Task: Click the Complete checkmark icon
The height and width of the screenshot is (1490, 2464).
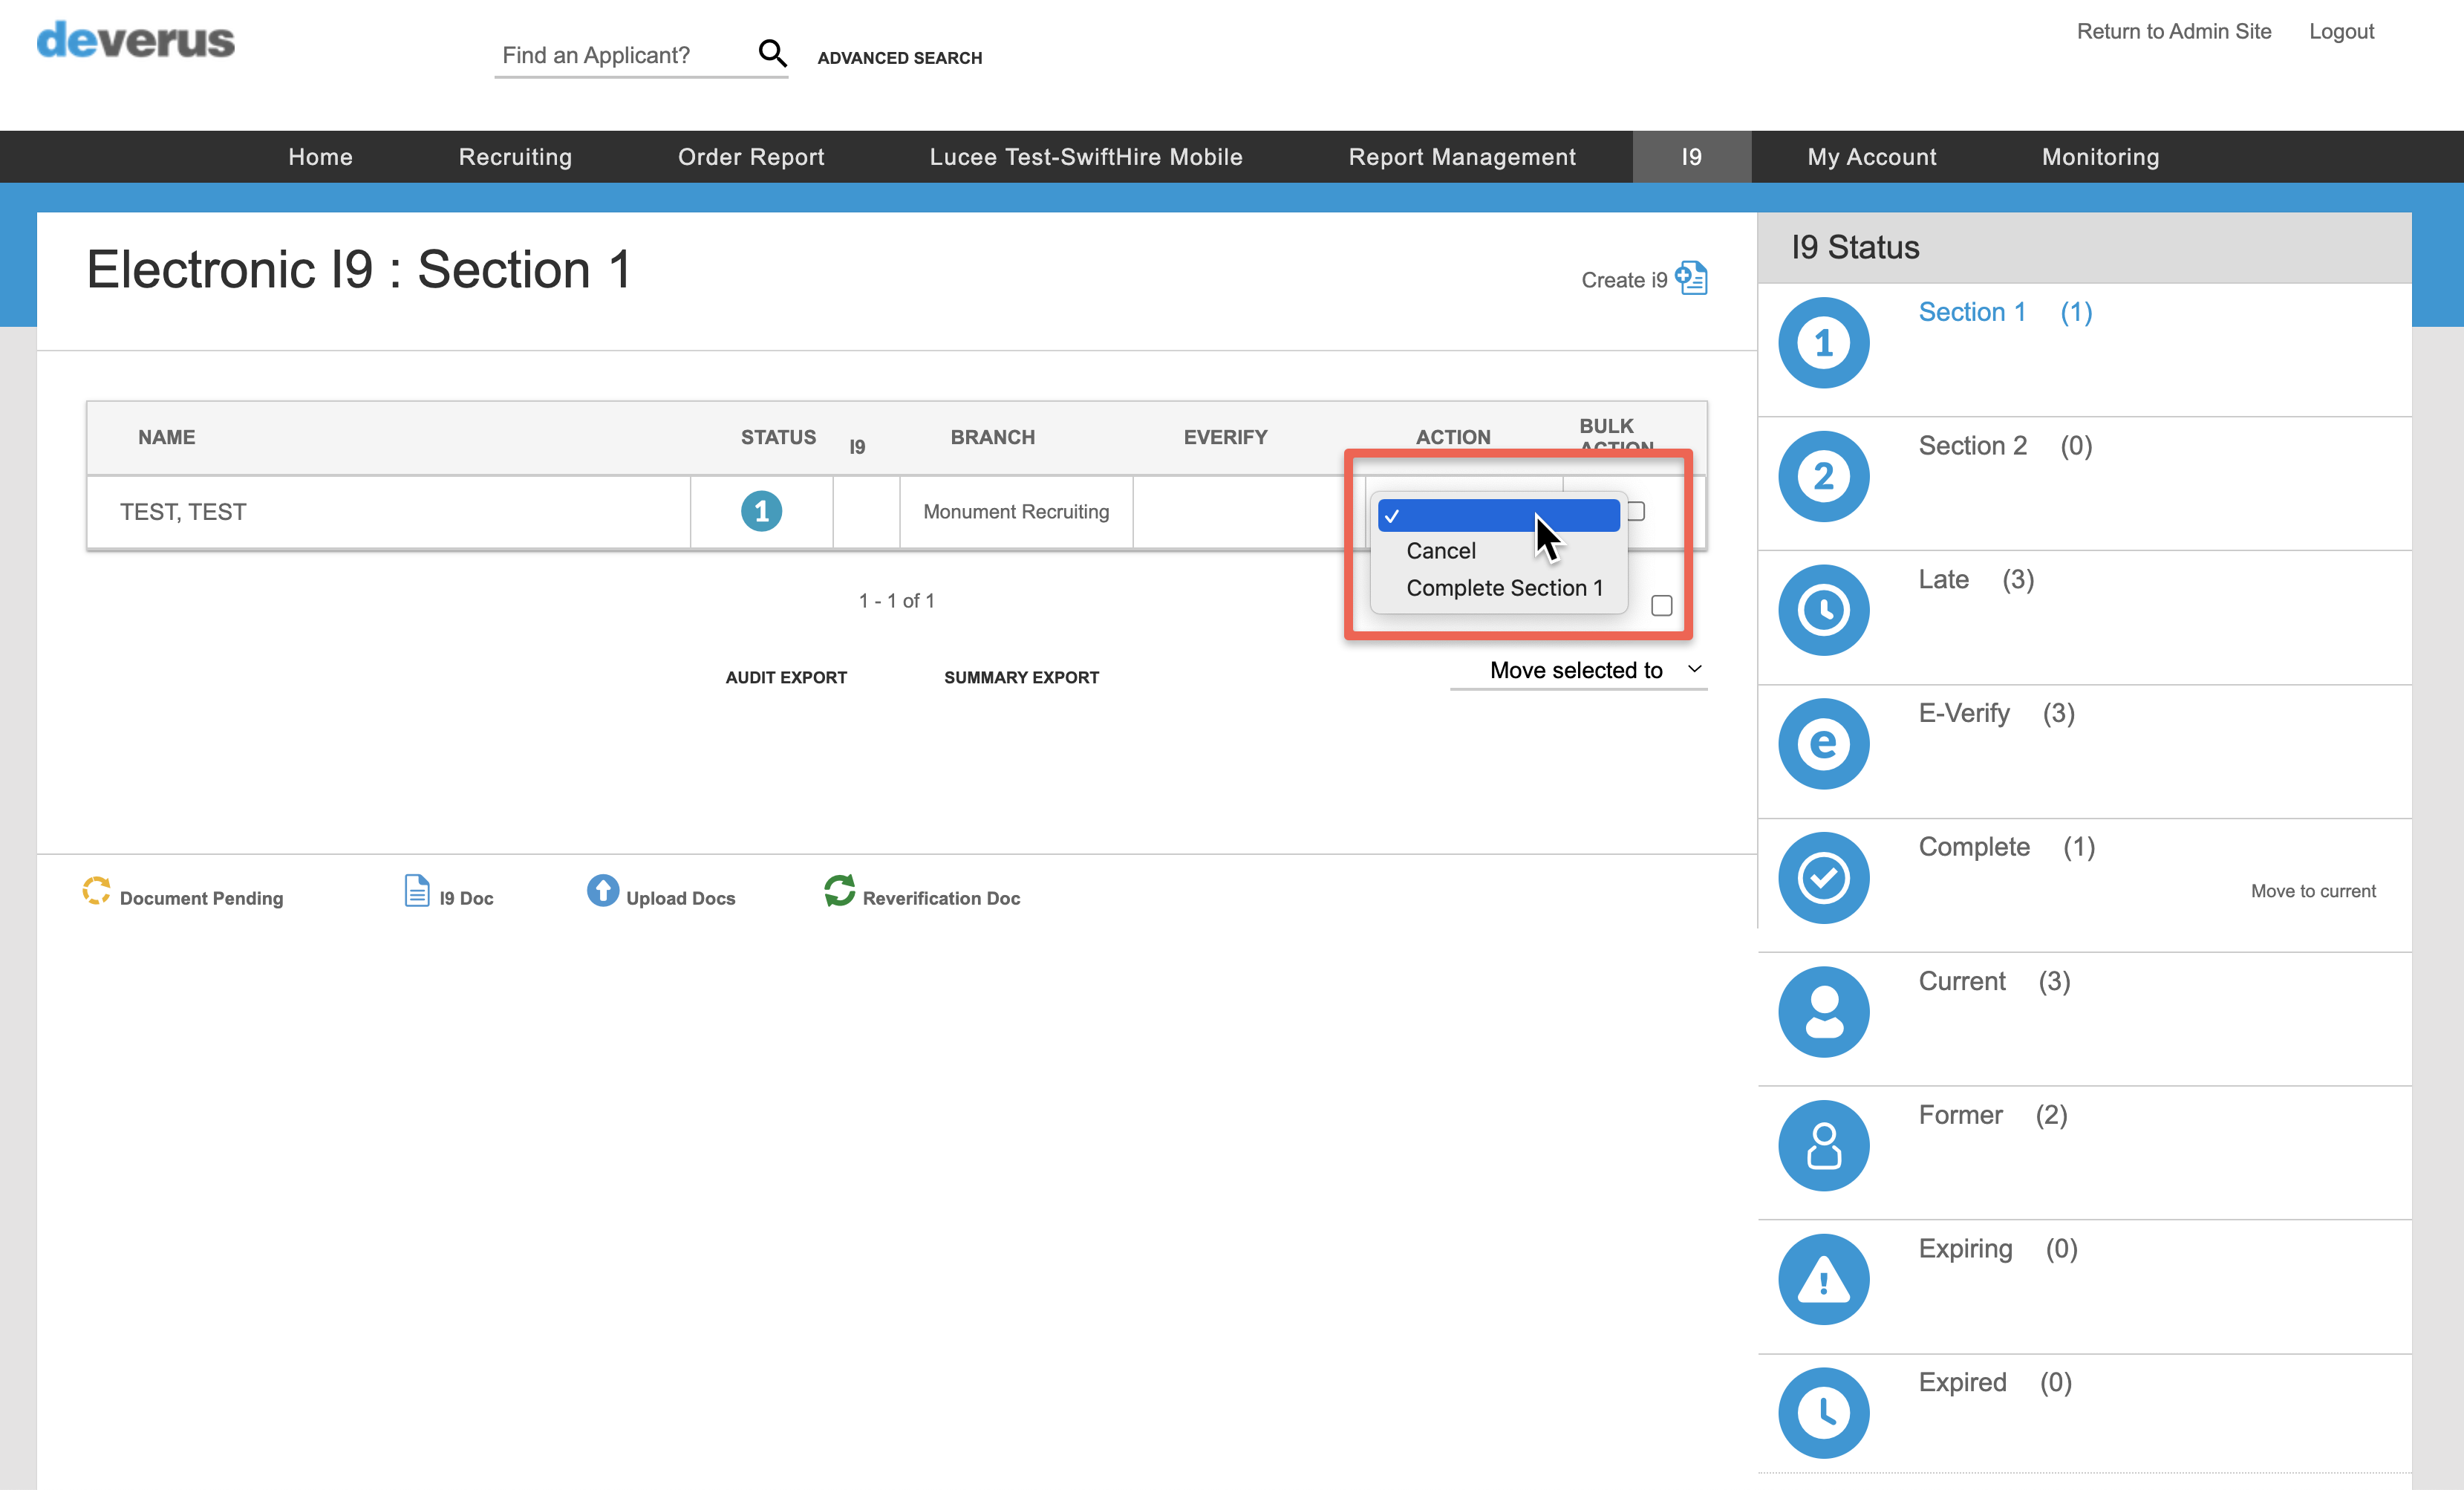Action: click(x=1823, y=878)
